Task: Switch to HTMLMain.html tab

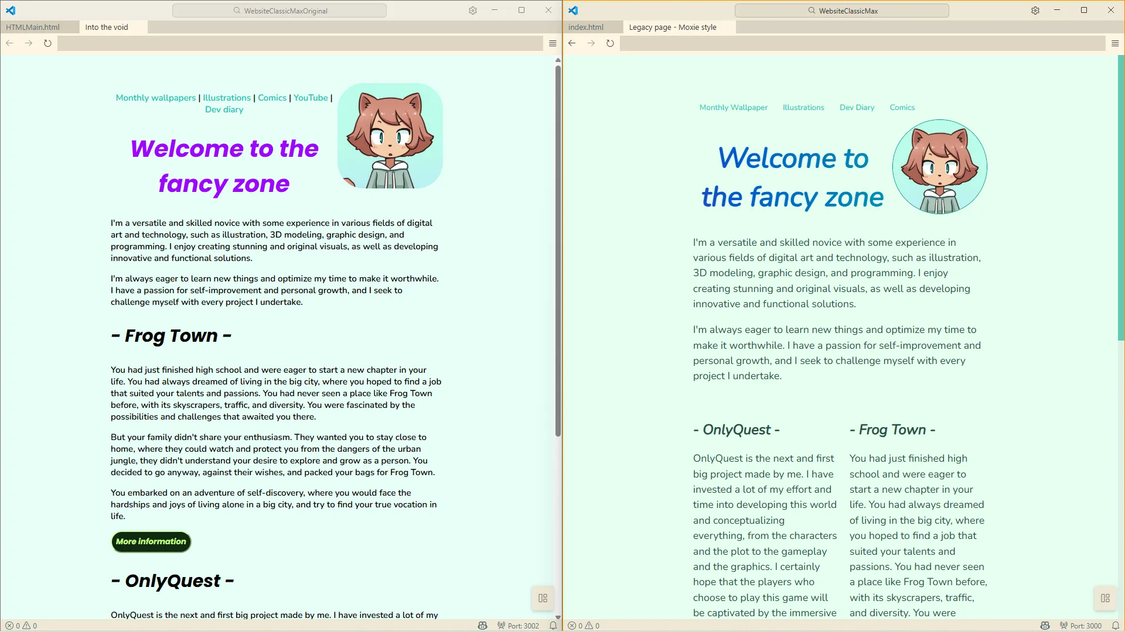Action: pos(33,27)
